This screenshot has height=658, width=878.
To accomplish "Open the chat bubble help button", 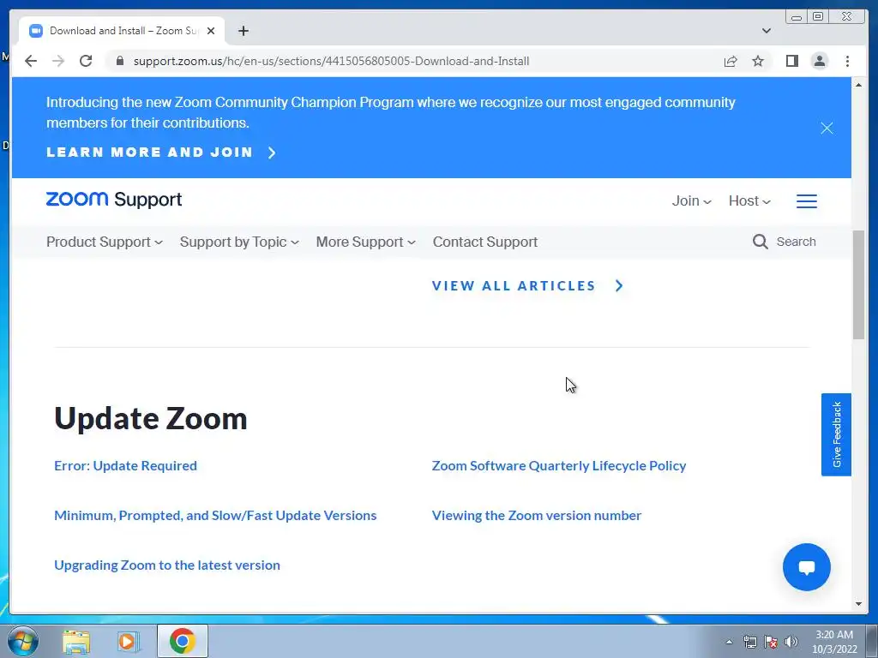I will tap(806, 567).
